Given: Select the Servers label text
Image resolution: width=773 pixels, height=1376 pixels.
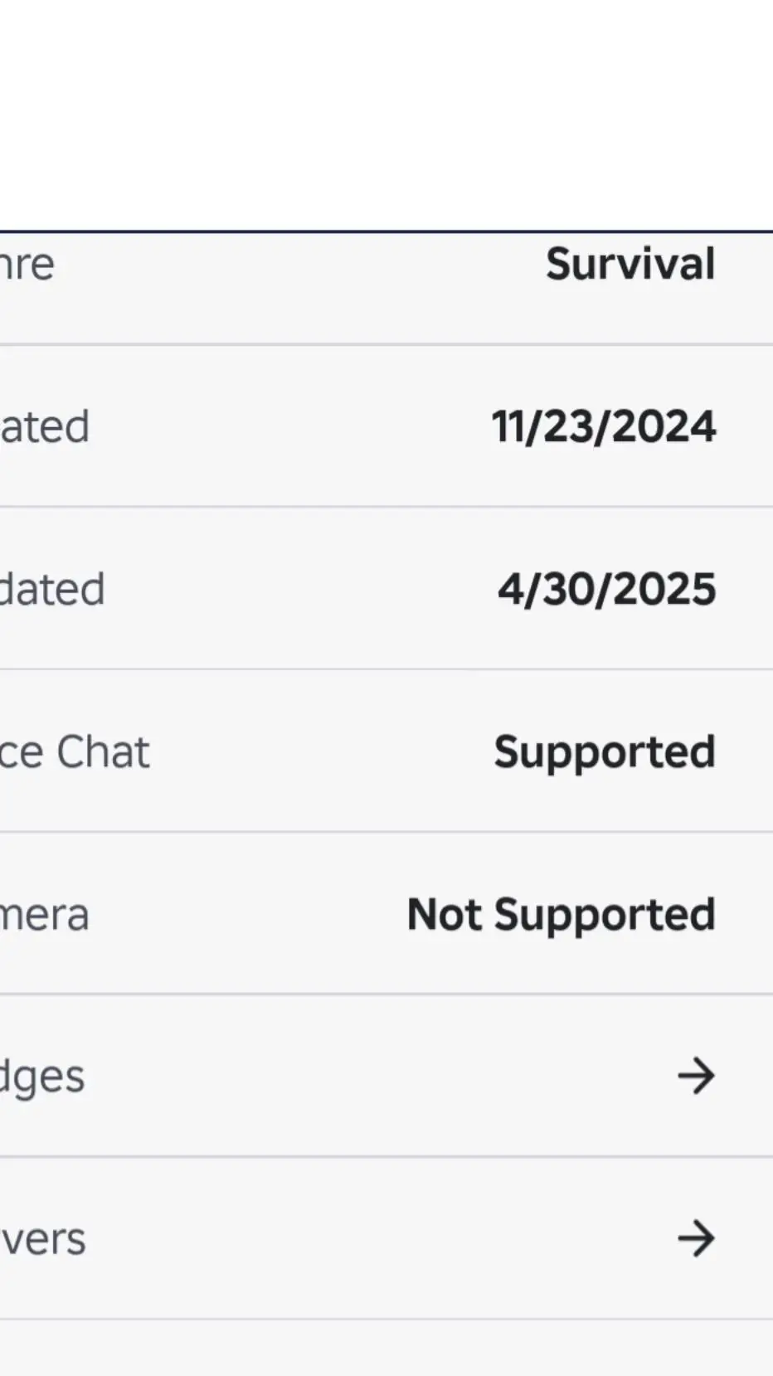Looking at the screenshot, I should (x=43, y=1239).
